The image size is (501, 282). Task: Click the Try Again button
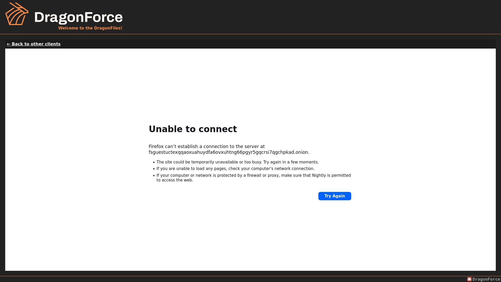[335, 196]
